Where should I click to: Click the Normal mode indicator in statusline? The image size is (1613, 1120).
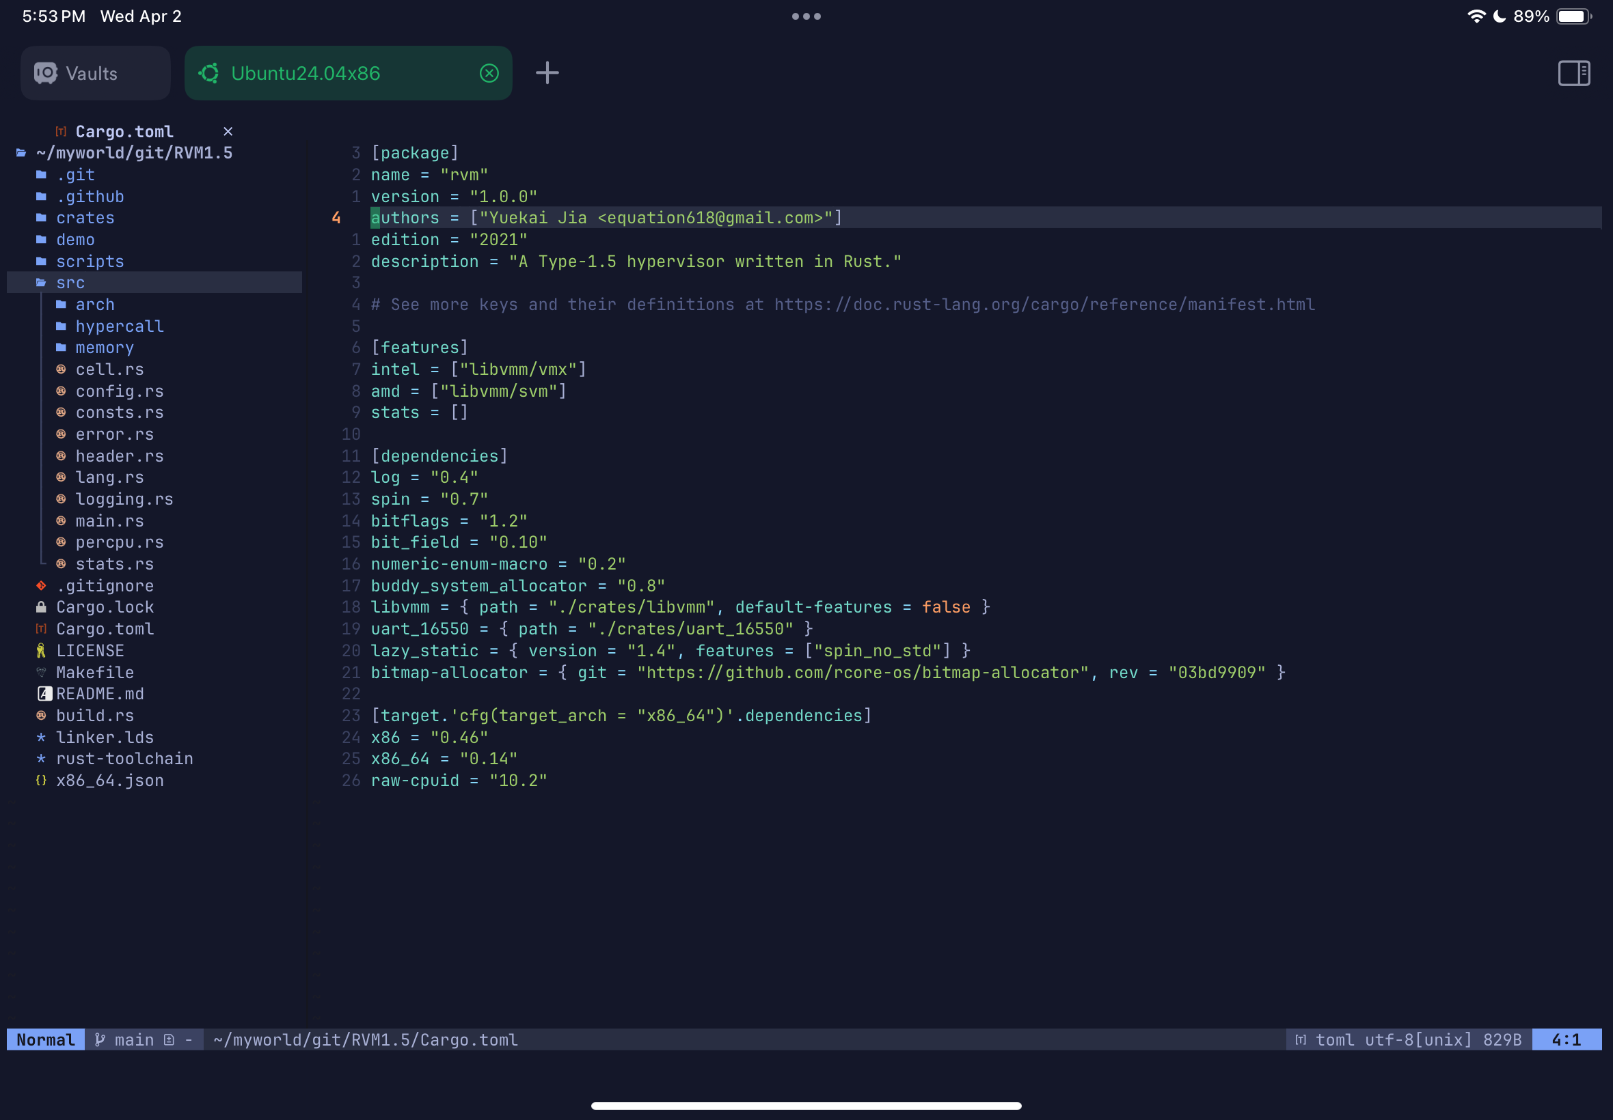(46, 1039)
